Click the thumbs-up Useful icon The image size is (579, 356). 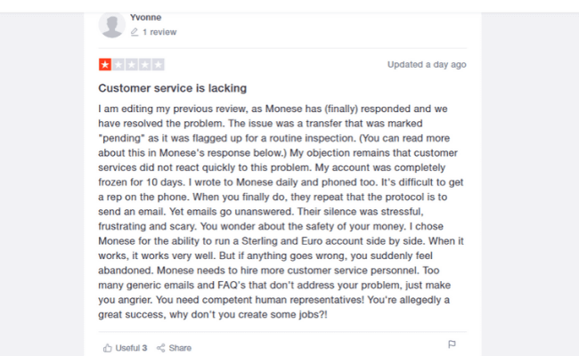pyautogui.click(x=108, y=348)
